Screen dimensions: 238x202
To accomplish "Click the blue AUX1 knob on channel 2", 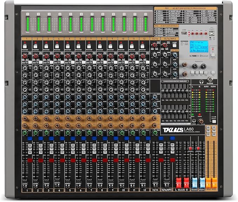I will pyautogui.click(x=35, y=97).
